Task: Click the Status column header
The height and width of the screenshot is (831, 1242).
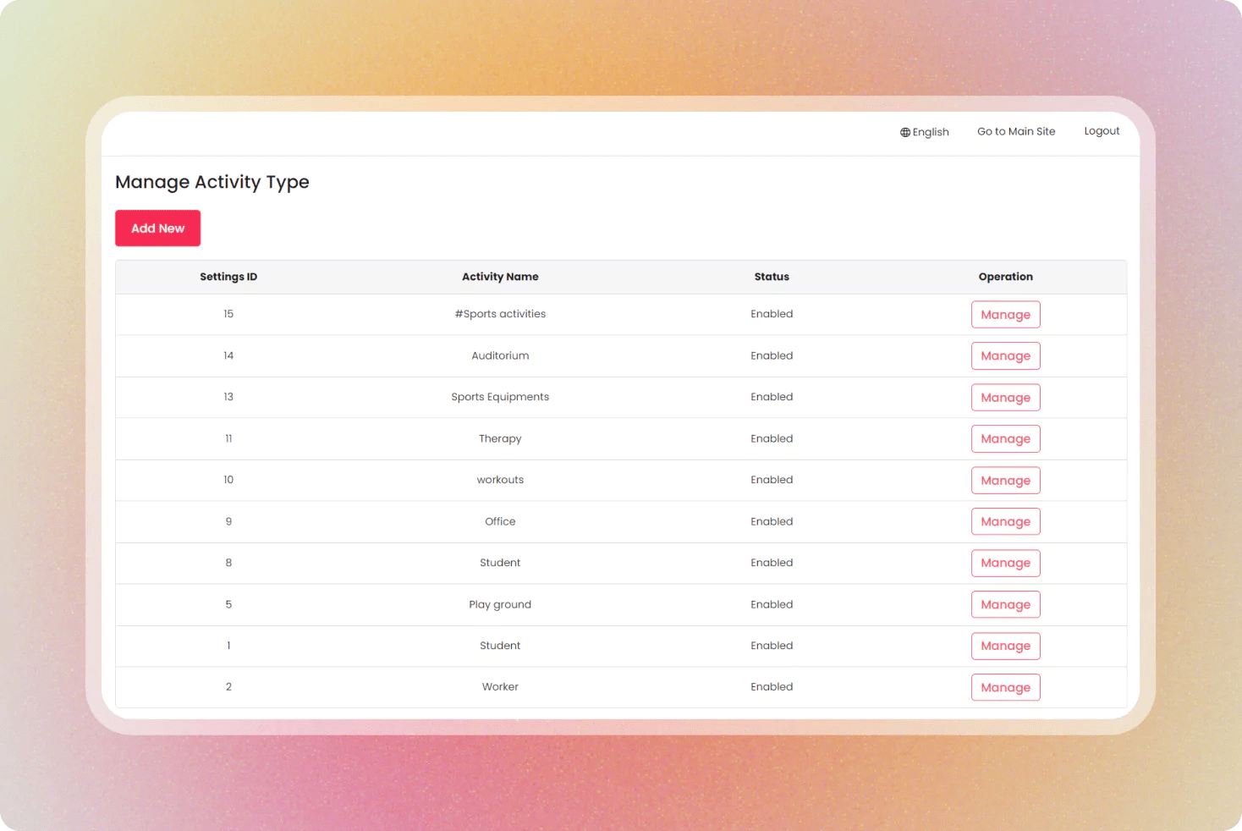Action: pos(772,277)
